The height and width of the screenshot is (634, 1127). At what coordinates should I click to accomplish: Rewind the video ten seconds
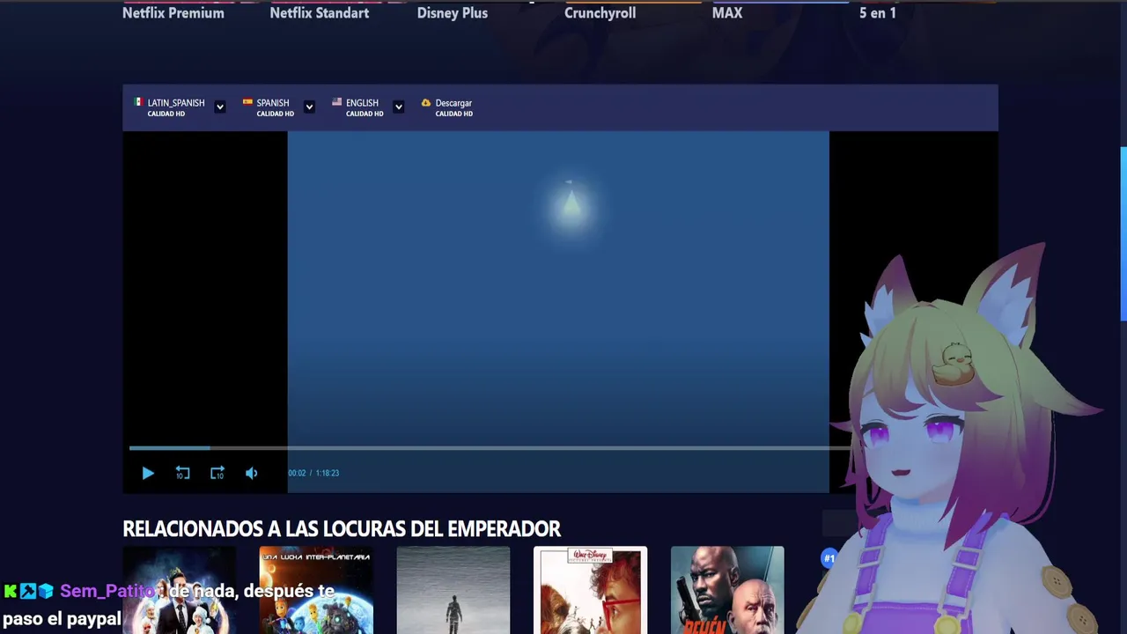(x=182, y=474)
